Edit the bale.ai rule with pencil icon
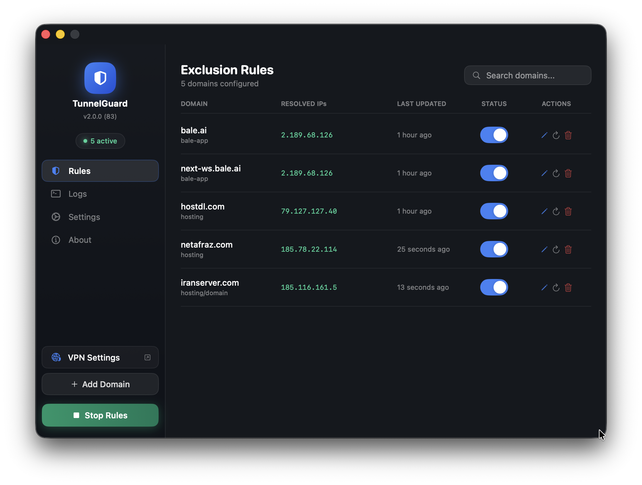642x485 pixels. (544, 135)
